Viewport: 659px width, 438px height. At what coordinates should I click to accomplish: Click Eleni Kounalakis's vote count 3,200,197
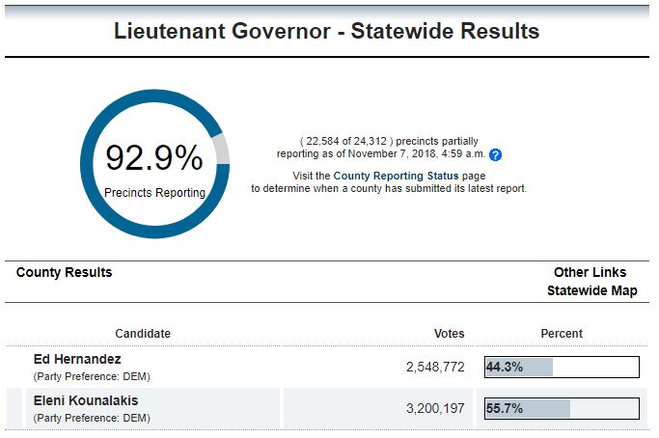[435, 409]
